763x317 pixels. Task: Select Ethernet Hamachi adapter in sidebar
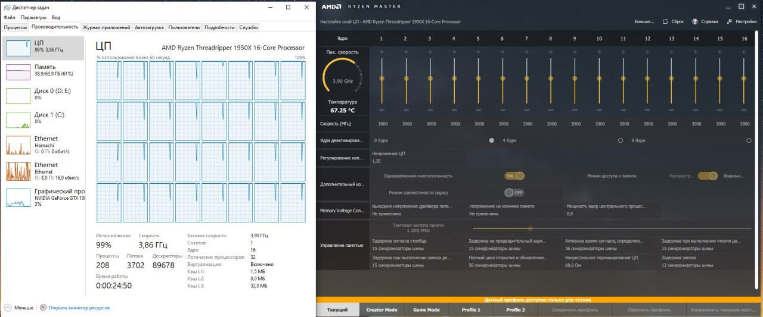(44, 145)
